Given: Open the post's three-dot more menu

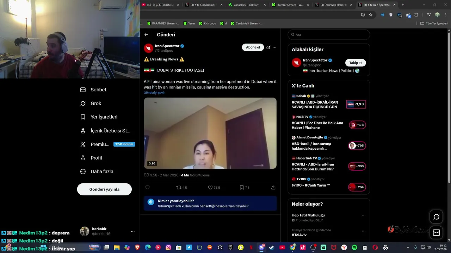Looking at the screenshot, I should point(274,47).
